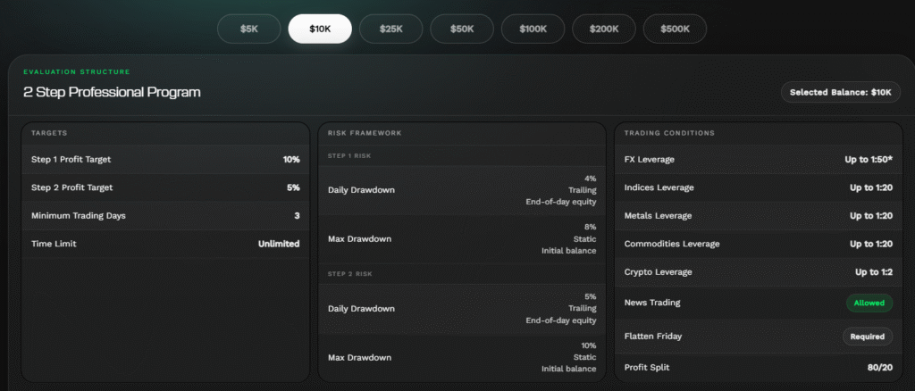Click the 80/20 profit split value
The height and width of the screenshot is (391, 915).
point(880,368)
